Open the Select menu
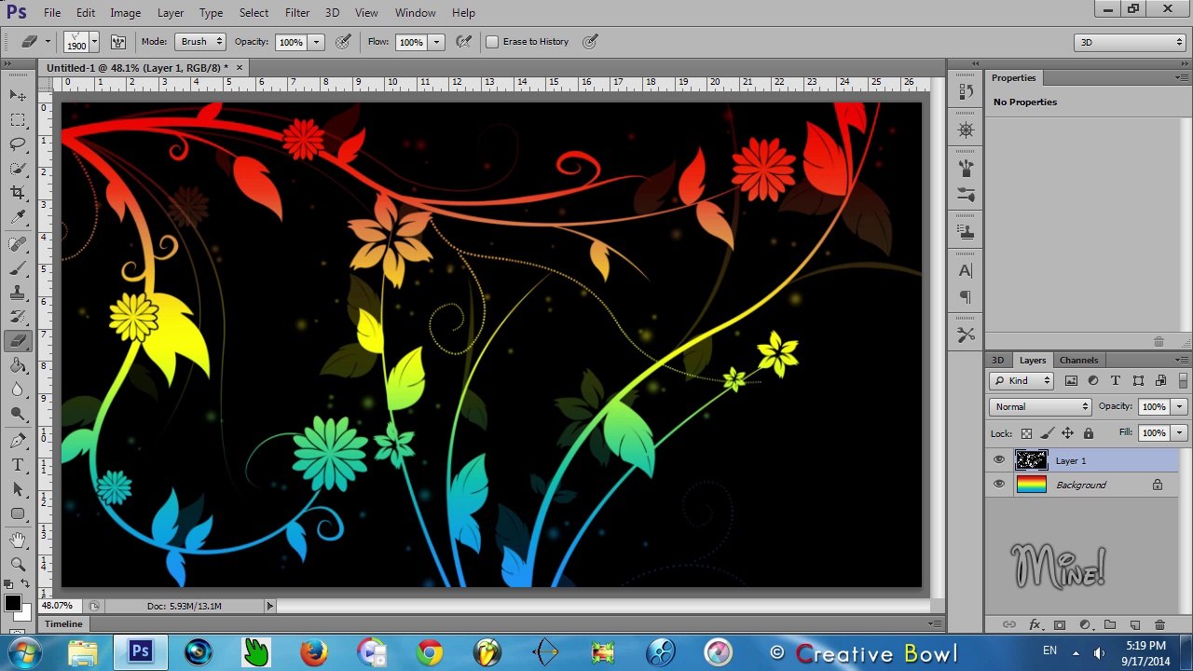 tap(254, 13)
